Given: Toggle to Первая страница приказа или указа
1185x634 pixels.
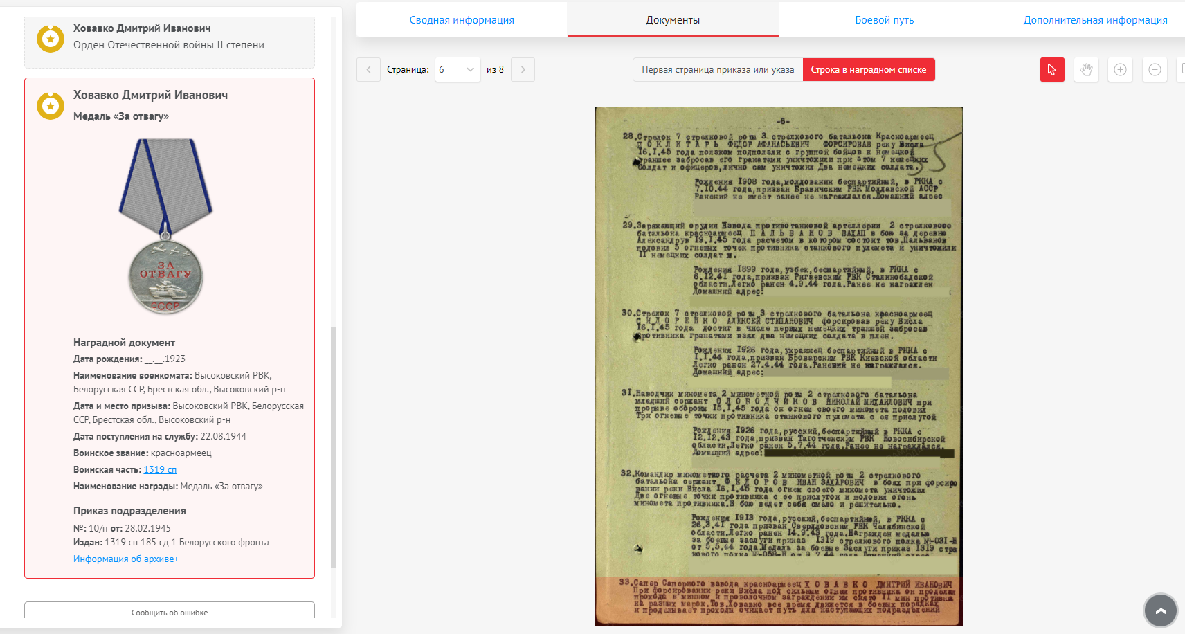Looking at the screenshot, I should coord(718,70).
